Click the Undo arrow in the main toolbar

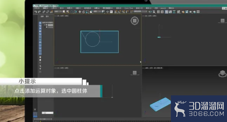pos(36,12)
